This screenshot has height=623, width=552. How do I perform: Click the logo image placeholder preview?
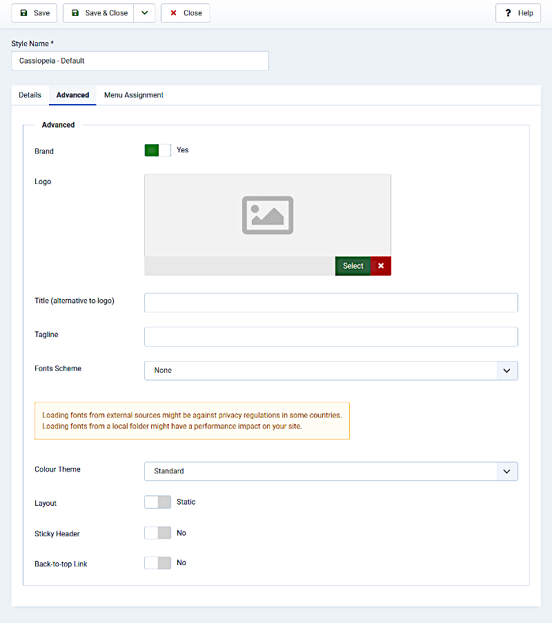click(268, 215)
